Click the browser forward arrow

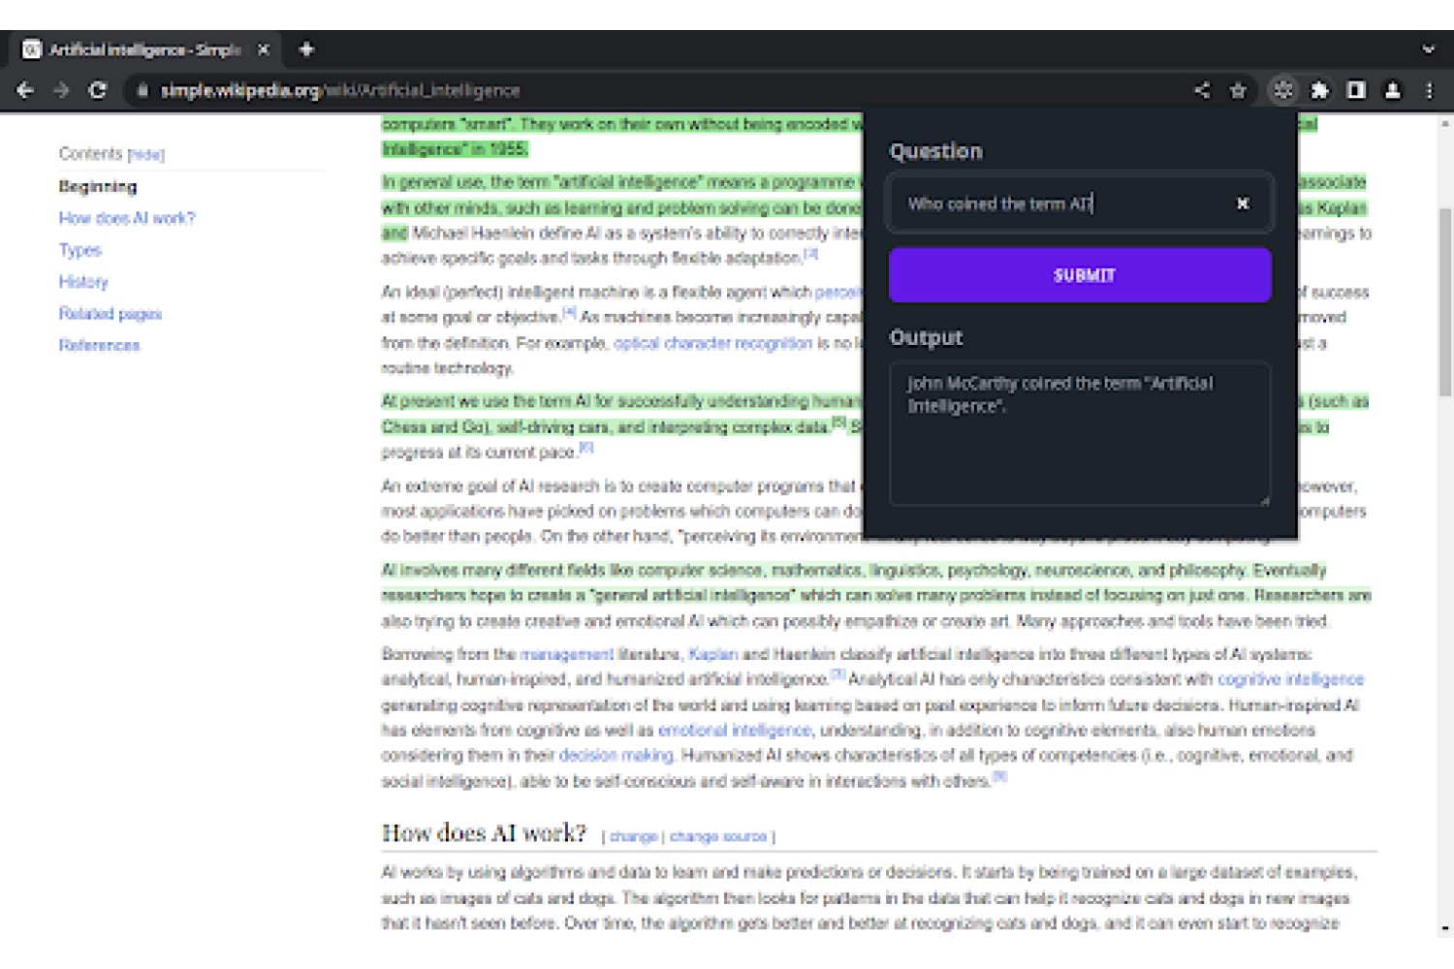[x=61, y=90]
